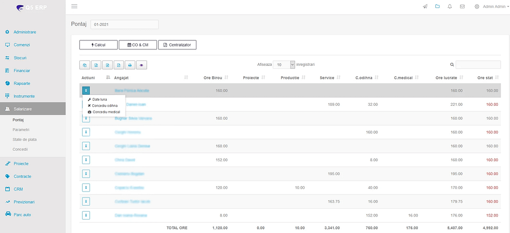The image size is (510, 233).
Task: Open the Afiseaza records count dropdown
Action: (x=284, y=65)
